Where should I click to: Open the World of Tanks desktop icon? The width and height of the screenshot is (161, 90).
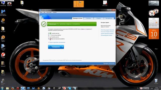coord(3,82)
